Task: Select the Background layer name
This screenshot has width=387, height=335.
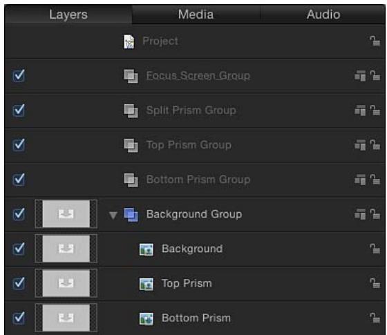Action: (192, 249)
